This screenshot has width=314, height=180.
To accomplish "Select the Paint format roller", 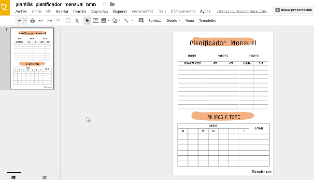I will coord(58,21).
